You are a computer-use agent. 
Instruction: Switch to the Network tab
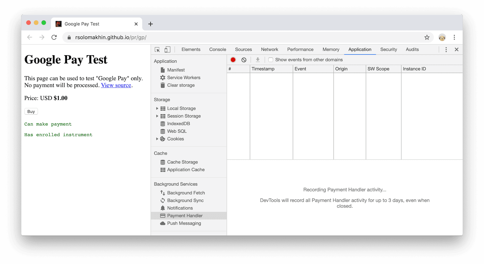pos(269,49)
